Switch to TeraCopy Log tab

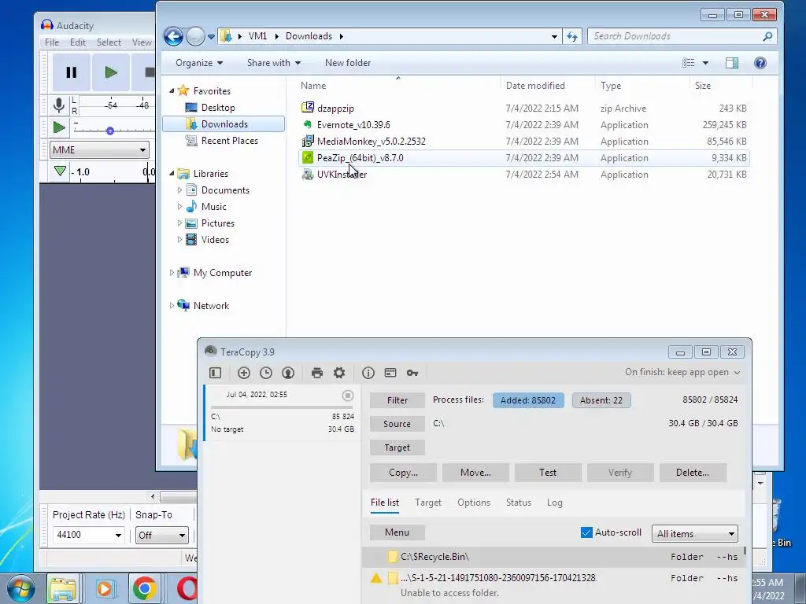[x=555, y=503]
